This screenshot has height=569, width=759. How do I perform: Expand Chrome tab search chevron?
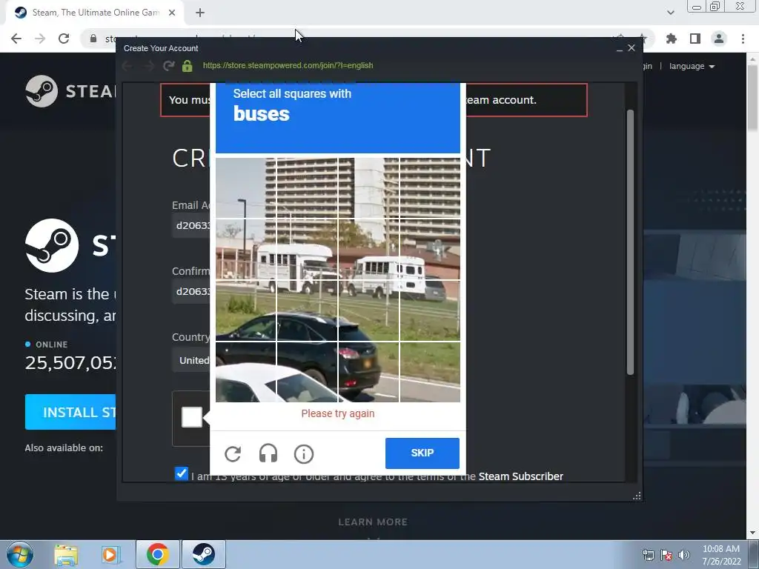[x=670, y=13]
